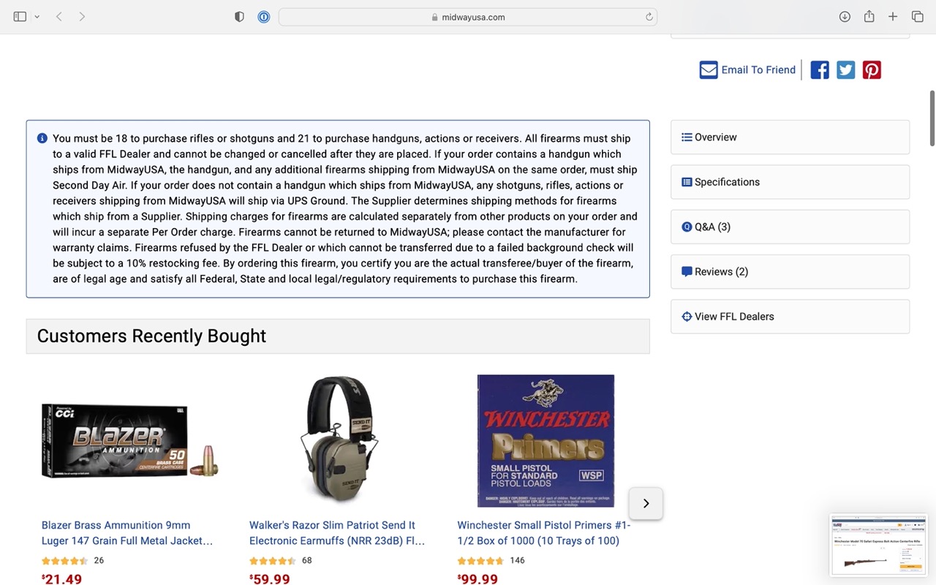This screenshot has width=936, height=585.
Task: Click the 1Password extension icon
Action: [x=264, y=17]
